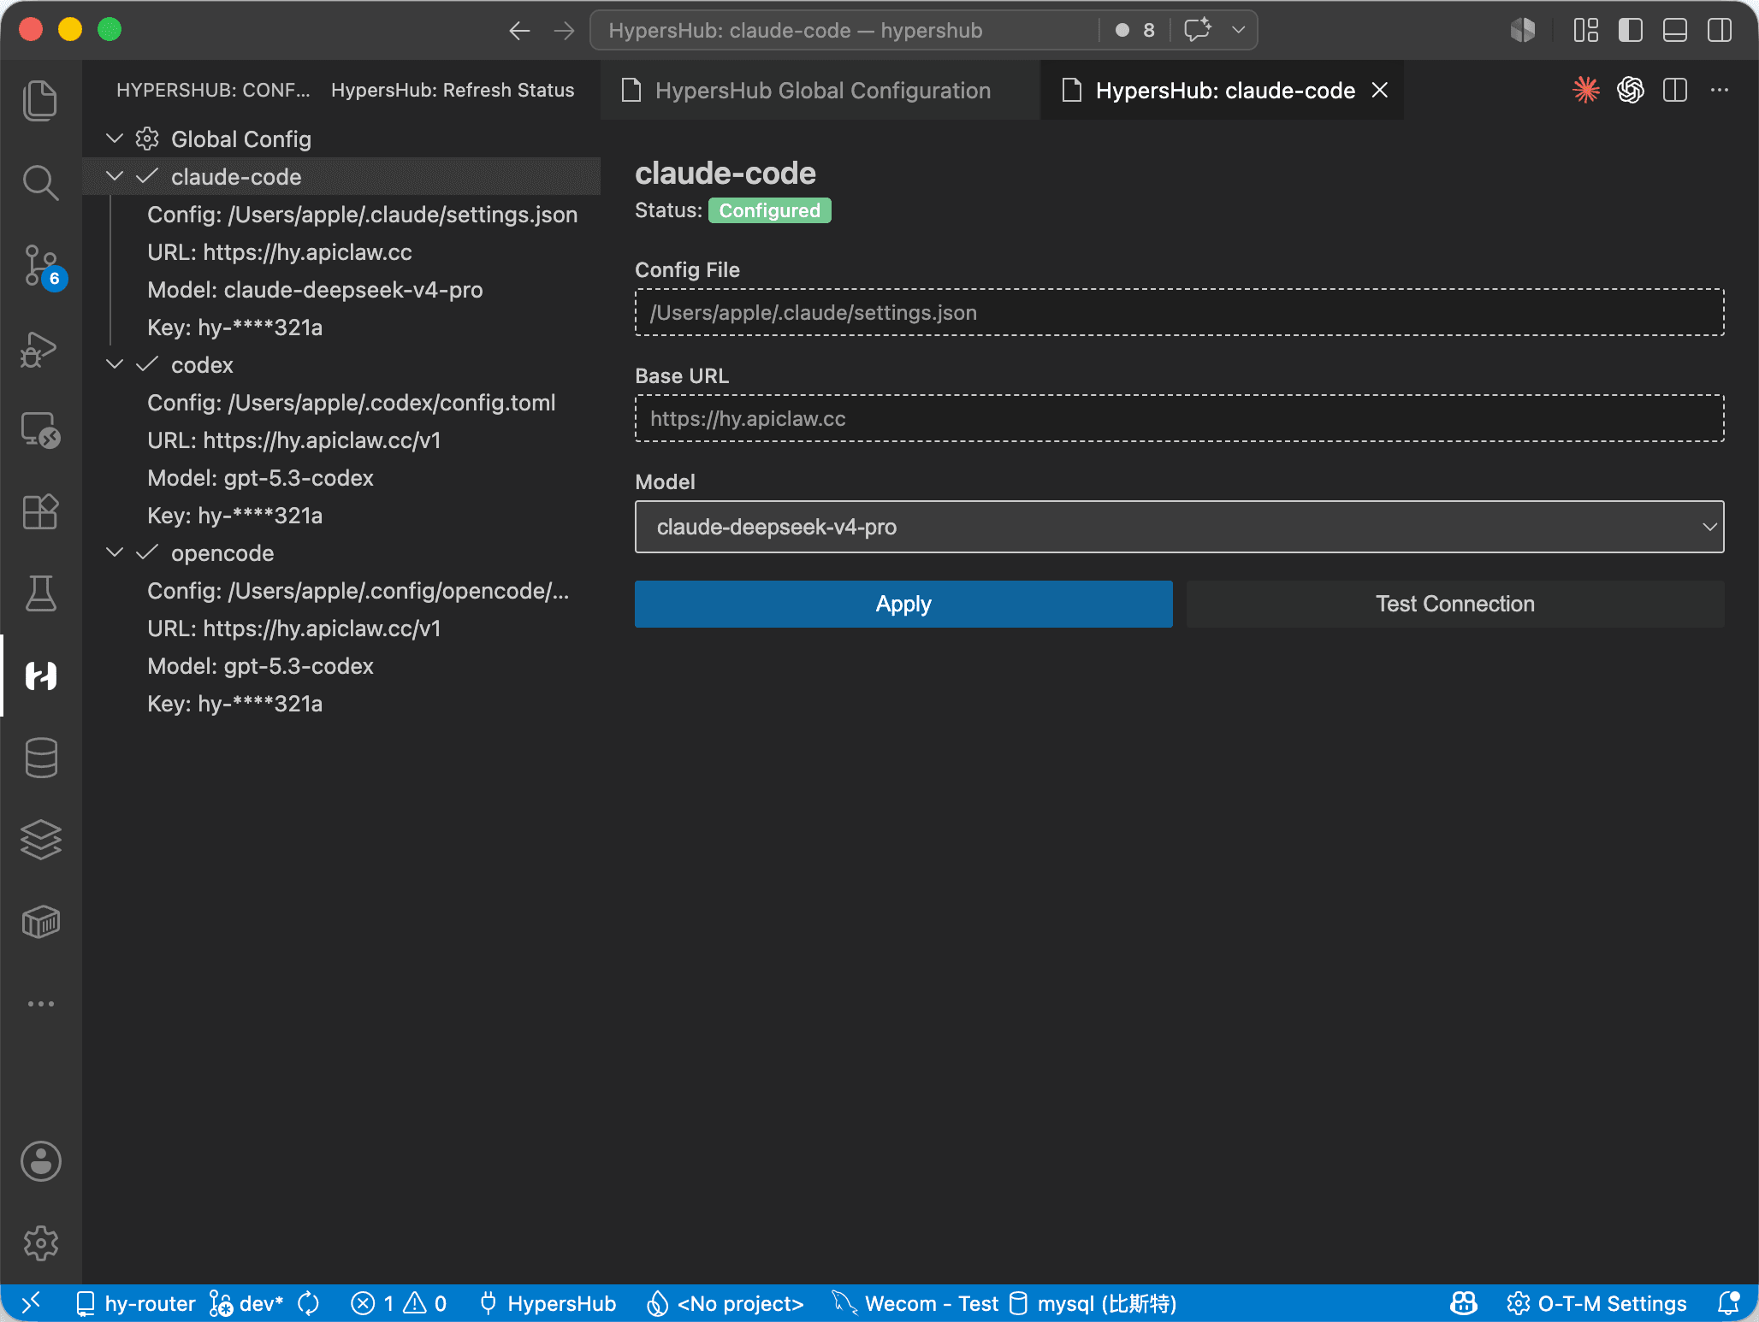Collapse the codex tree node

click(x=115, y=364)
